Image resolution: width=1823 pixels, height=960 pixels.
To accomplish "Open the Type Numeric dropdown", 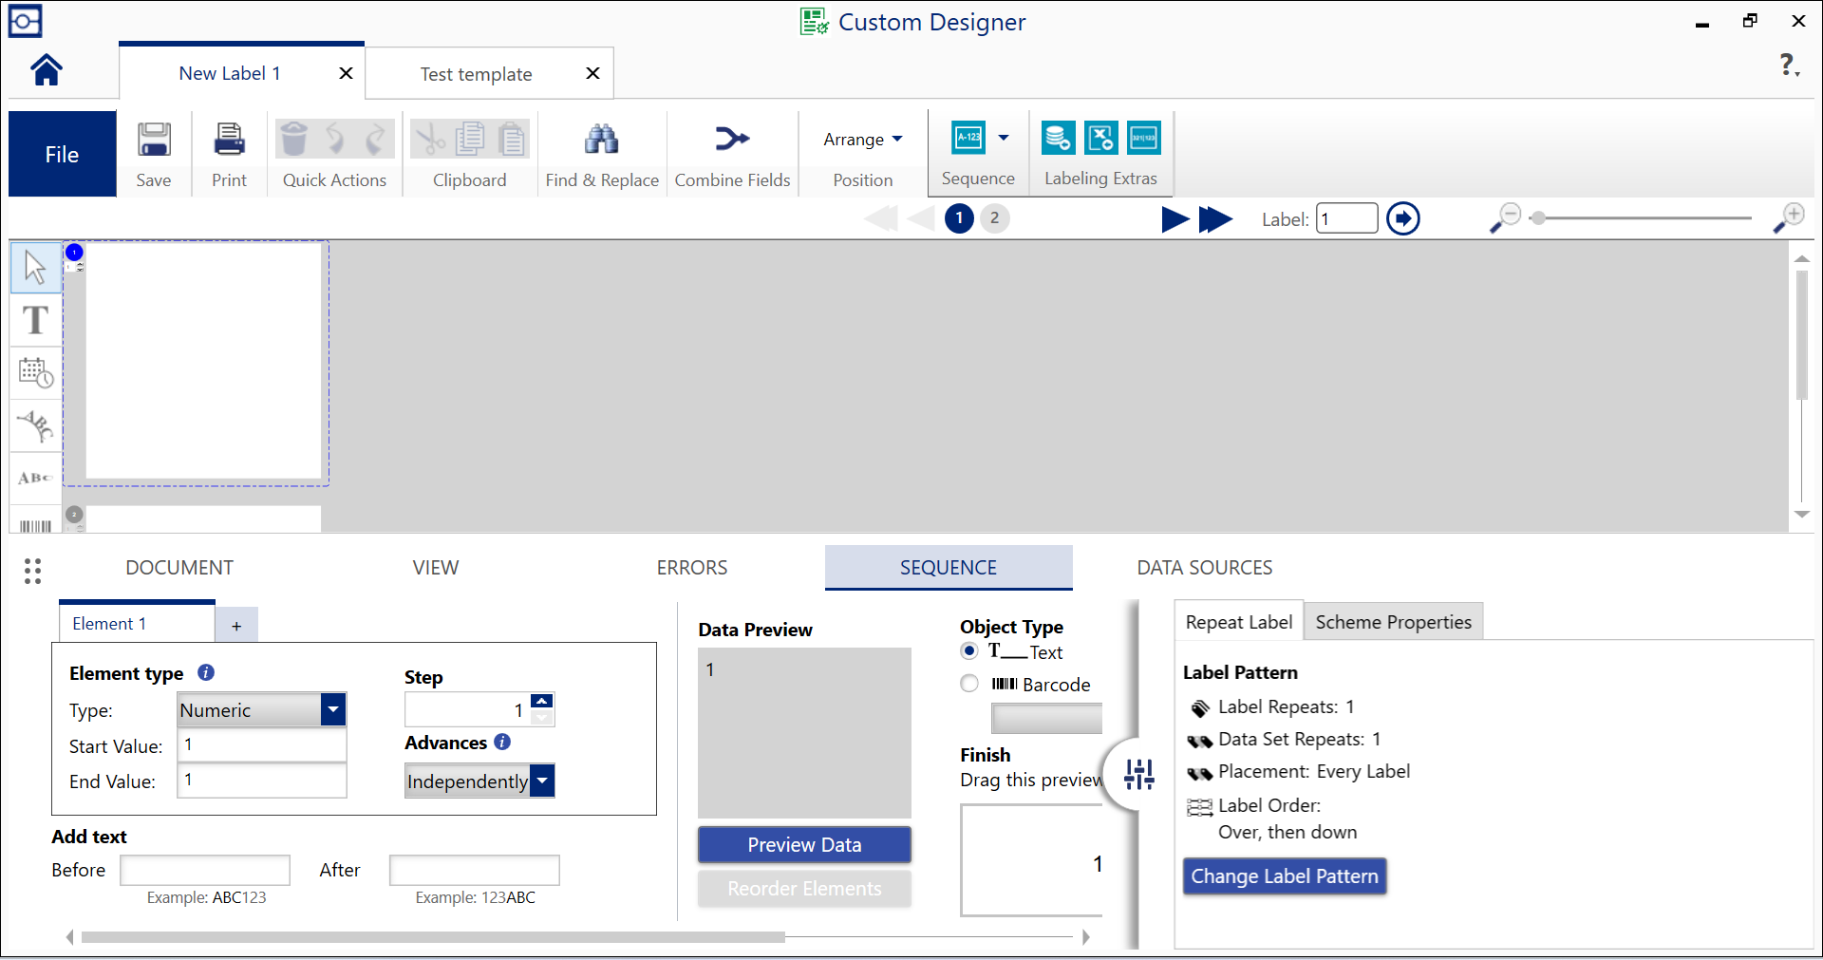I will 333,709.
